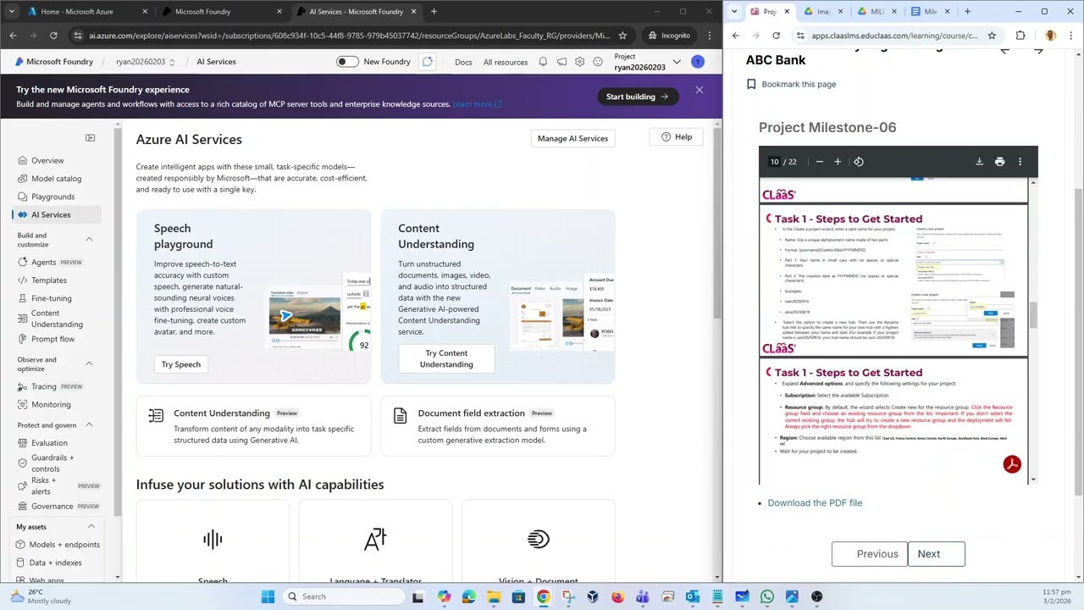Click Bookmark this page in LMS

tap(791, 85)
